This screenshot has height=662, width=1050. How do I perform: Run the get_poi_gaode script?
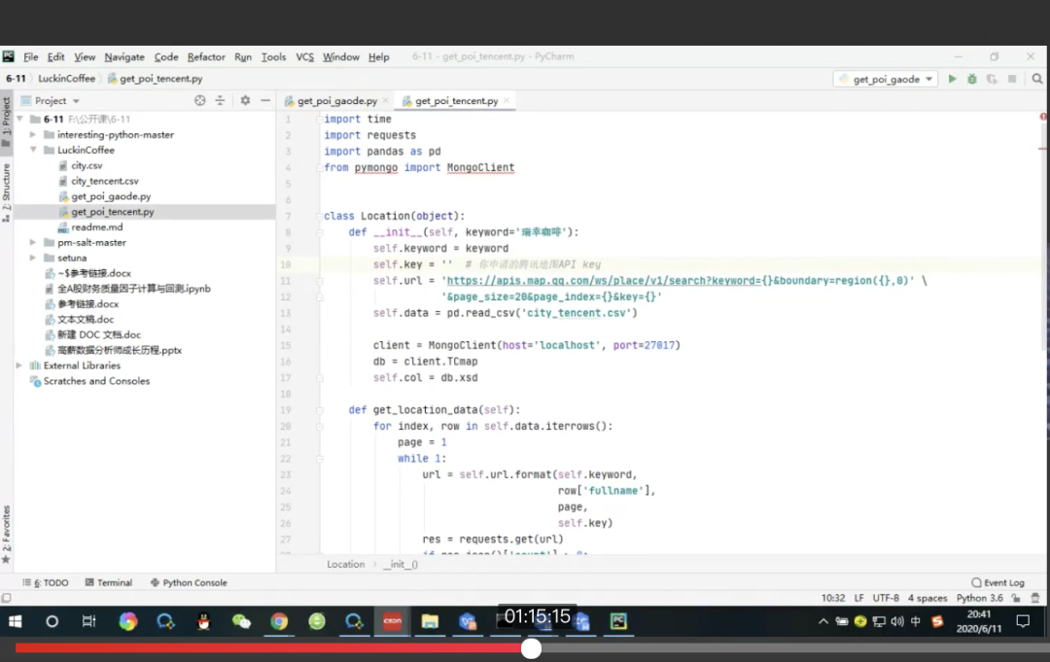pyautogui.click(x=952, y=79)
